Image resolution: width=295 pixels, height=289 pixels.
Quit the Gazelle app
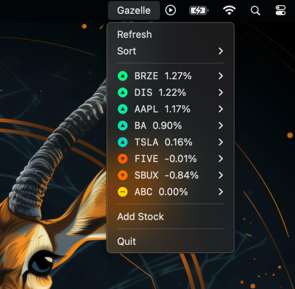(127, 242)
